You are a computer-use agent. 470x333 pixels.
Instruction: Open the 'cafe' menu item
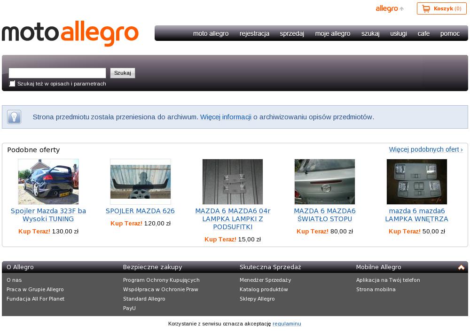(x=423, y=33)
